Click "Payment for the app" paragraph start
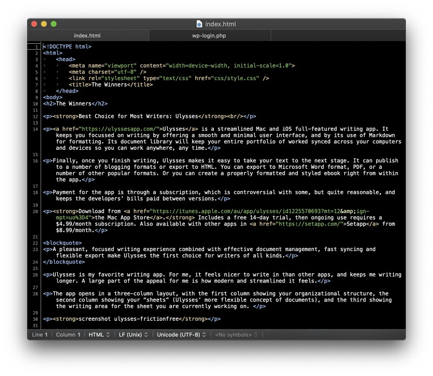This screenshot has width=433, height=376. coord(85,192)
